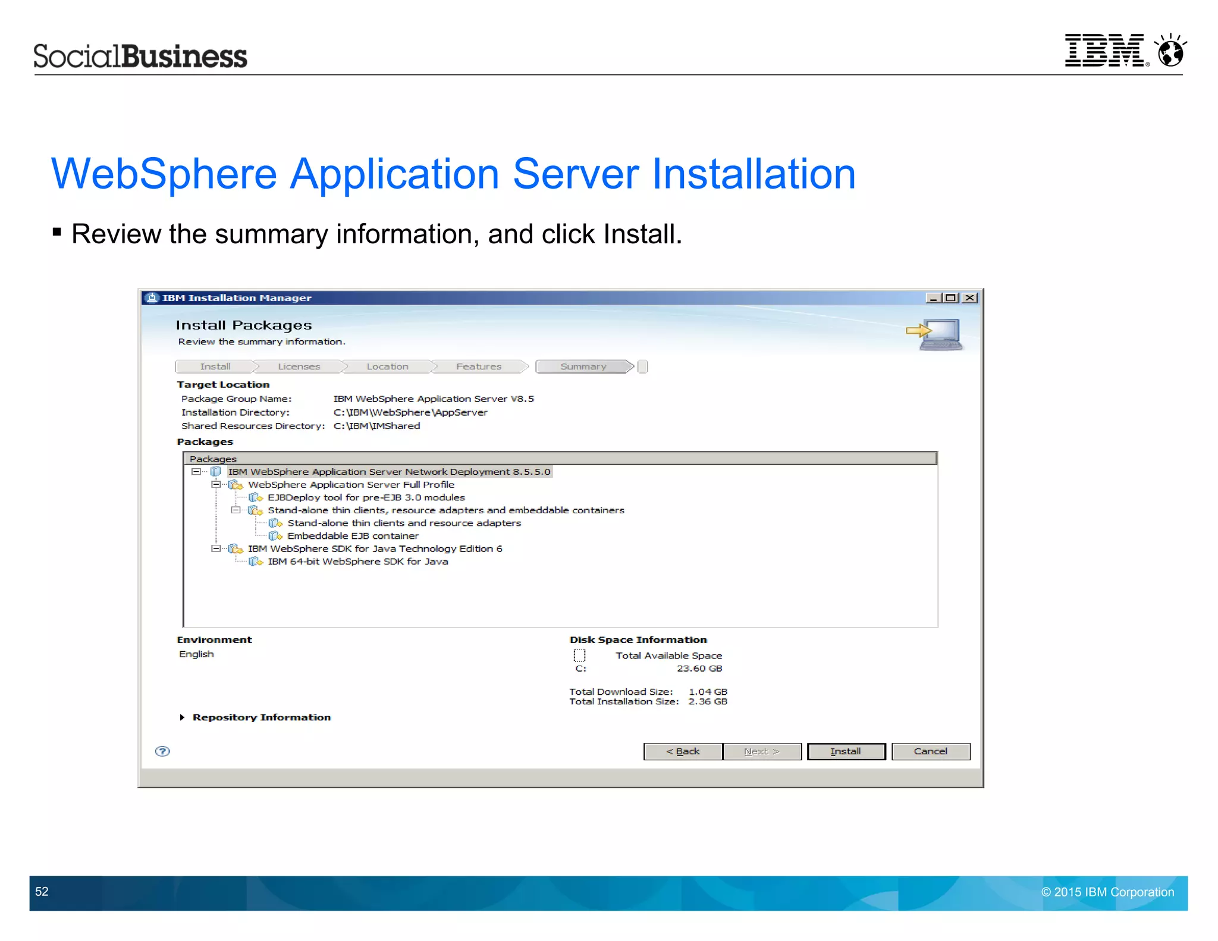
Task: Click the Stand-alone thin clients and resource adapters icon
Action: coord(275,523)
